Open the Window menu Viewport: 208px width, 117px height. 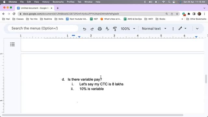(x=88, y=2)
